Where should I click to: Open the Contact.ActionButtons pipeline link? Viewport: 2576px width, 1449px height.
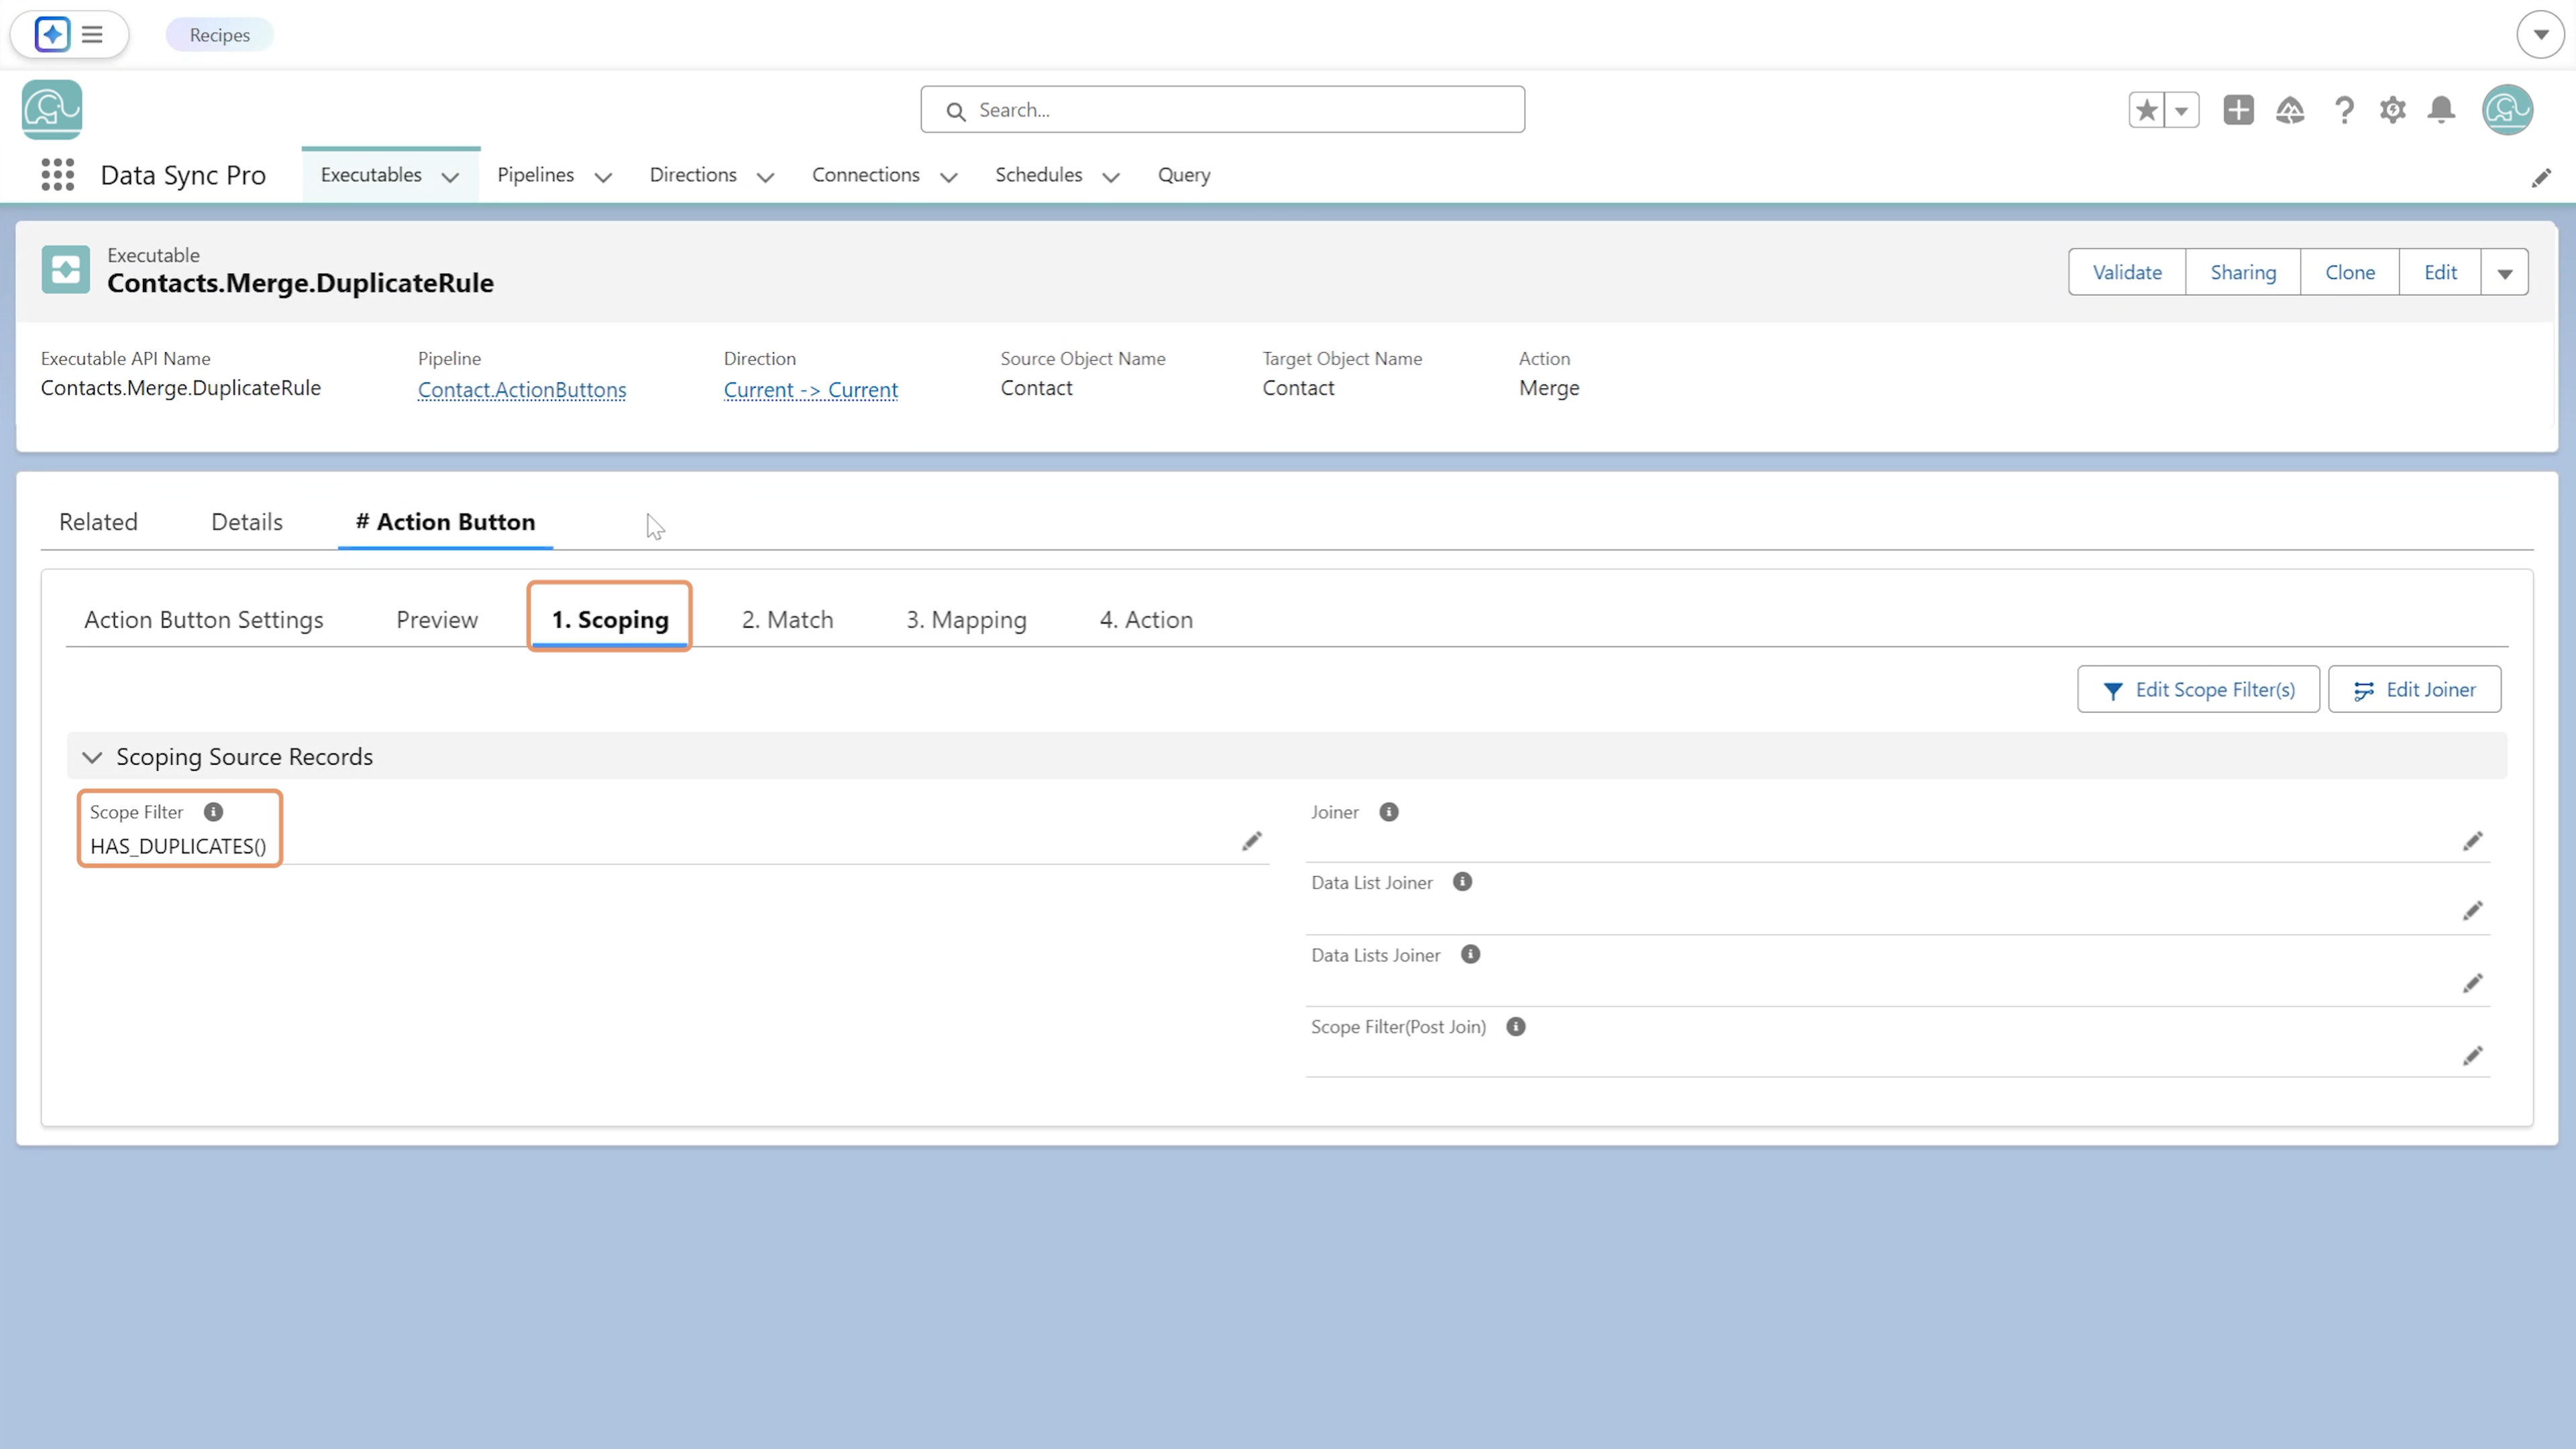[522, 390]
